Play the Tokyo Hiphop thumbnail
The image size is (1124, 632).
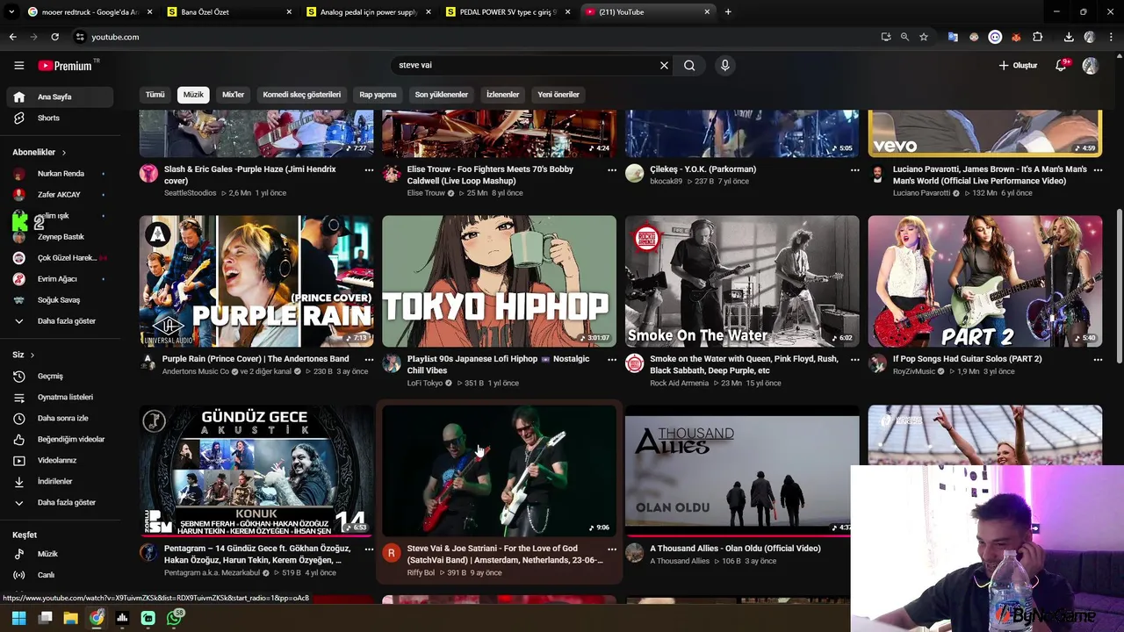tap(499, 281)
